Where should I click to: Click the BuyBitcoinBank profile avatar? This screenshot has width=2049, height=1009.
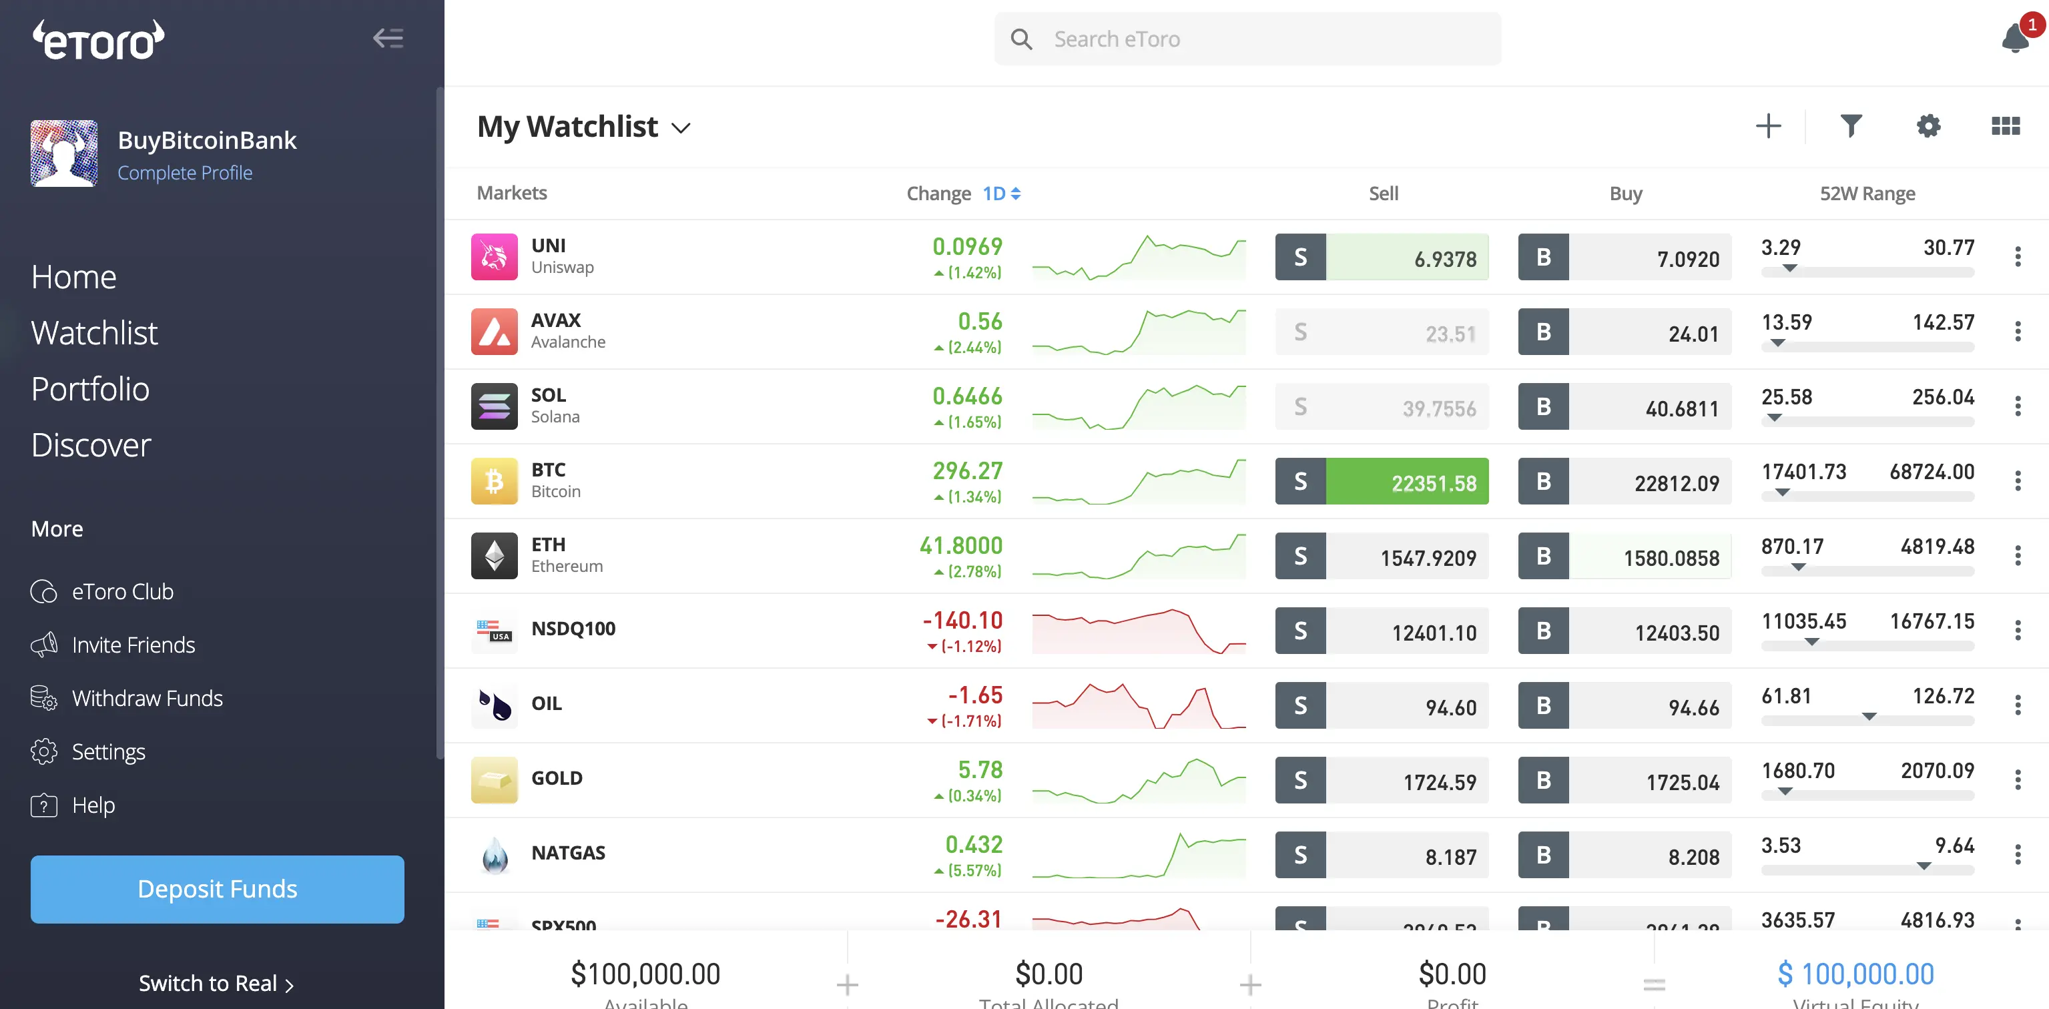pyautogui.click(x=65, y=153)
